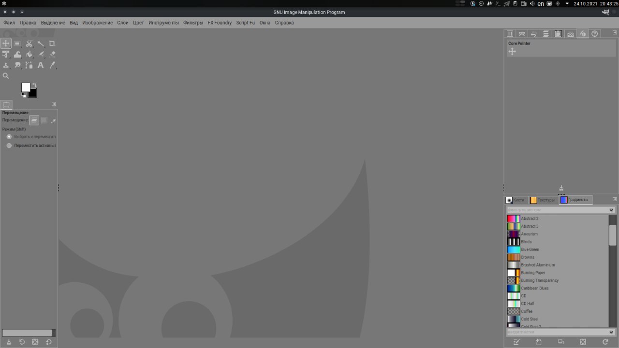Restore tool preset icon at bottom left
Screen dimensions: 619x348
[22, 342]
